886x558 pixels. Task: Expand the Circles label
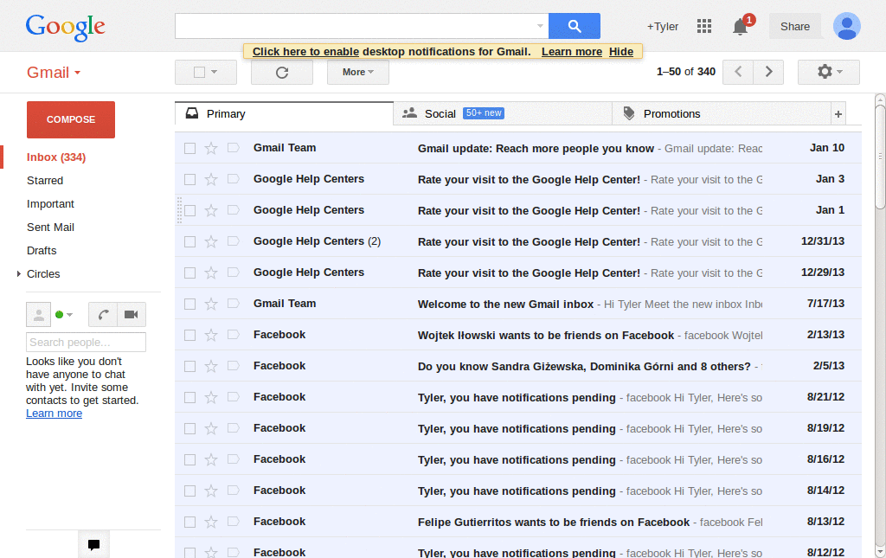tap(19, 274)
